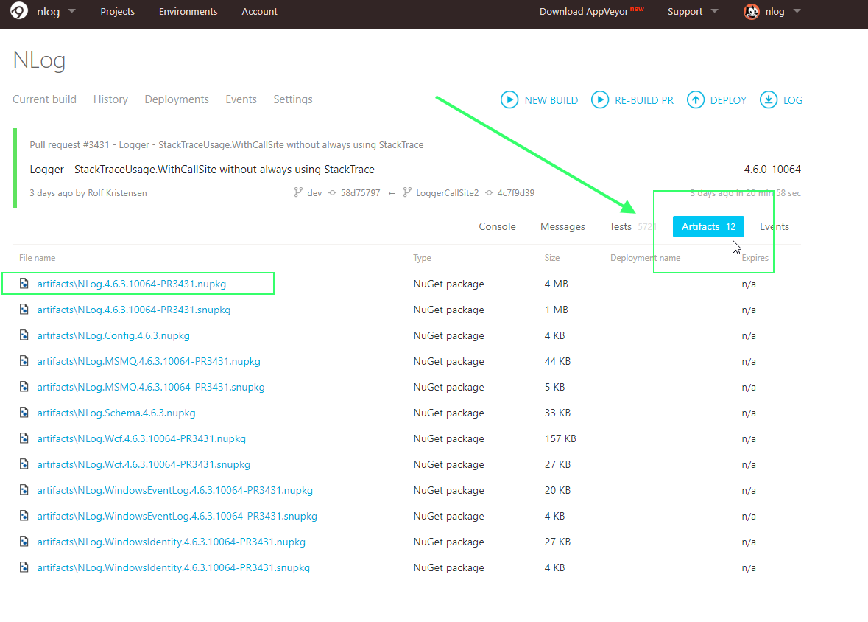Click file icon for NLog.WindowsIdentity nupkg
The height and width of the screenshot is (622, 868).
pos(24,541)
